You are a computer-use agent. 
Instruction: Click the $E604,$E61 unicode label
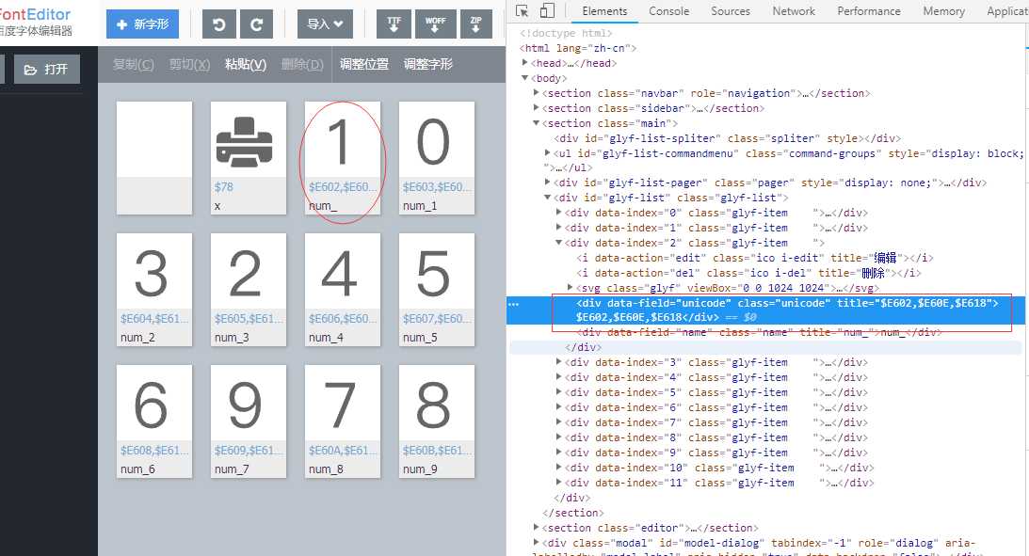pyautogui.click(x=154, y=319)
